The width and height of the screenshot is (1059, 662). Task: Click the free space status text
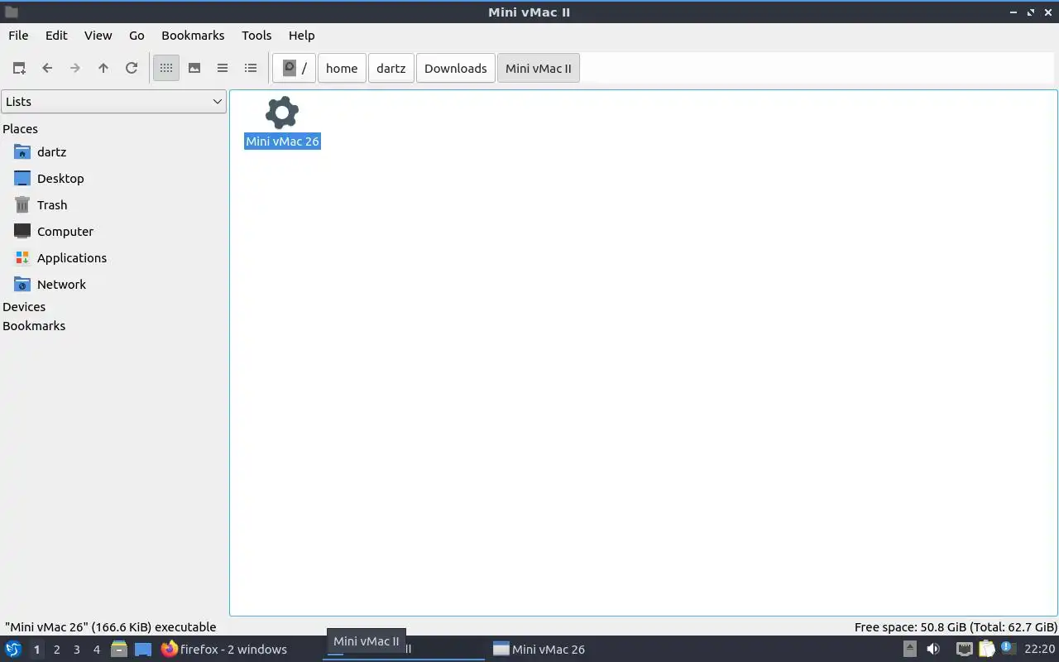[x=956, y=627]
